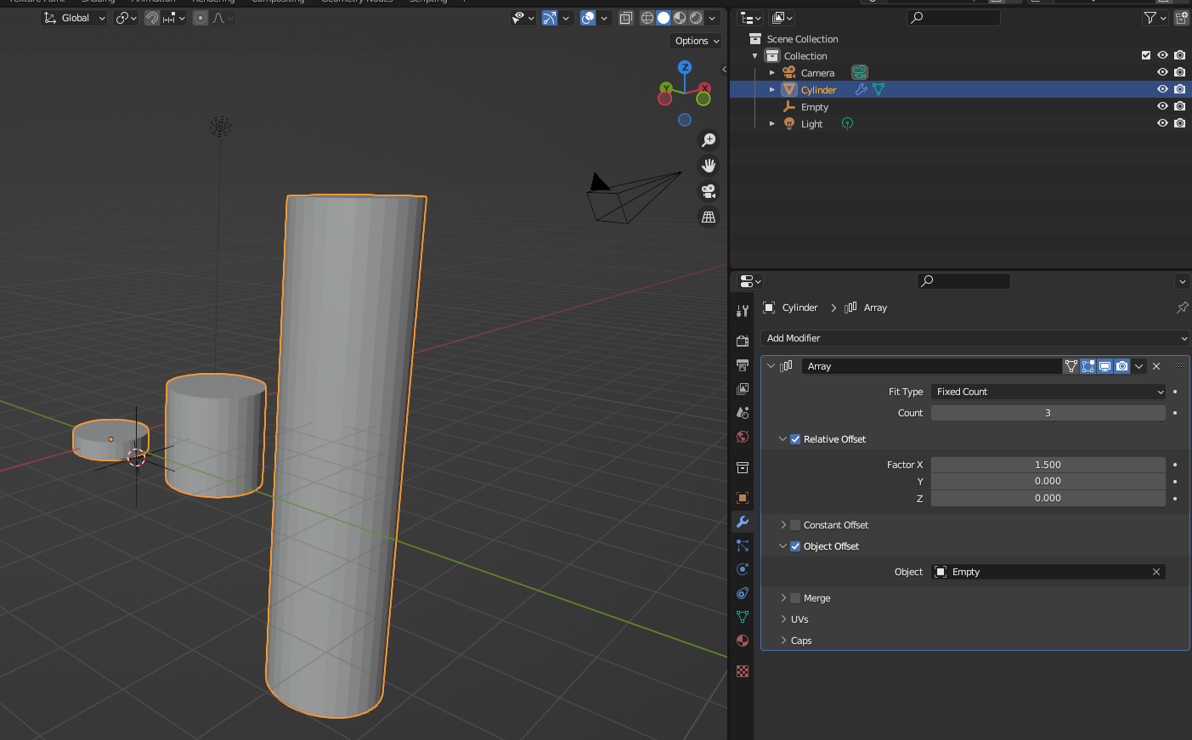Open the Fit Type dropdown
The height and width of the screenshot is (740, 1192).
click(x=1048, y=392)
